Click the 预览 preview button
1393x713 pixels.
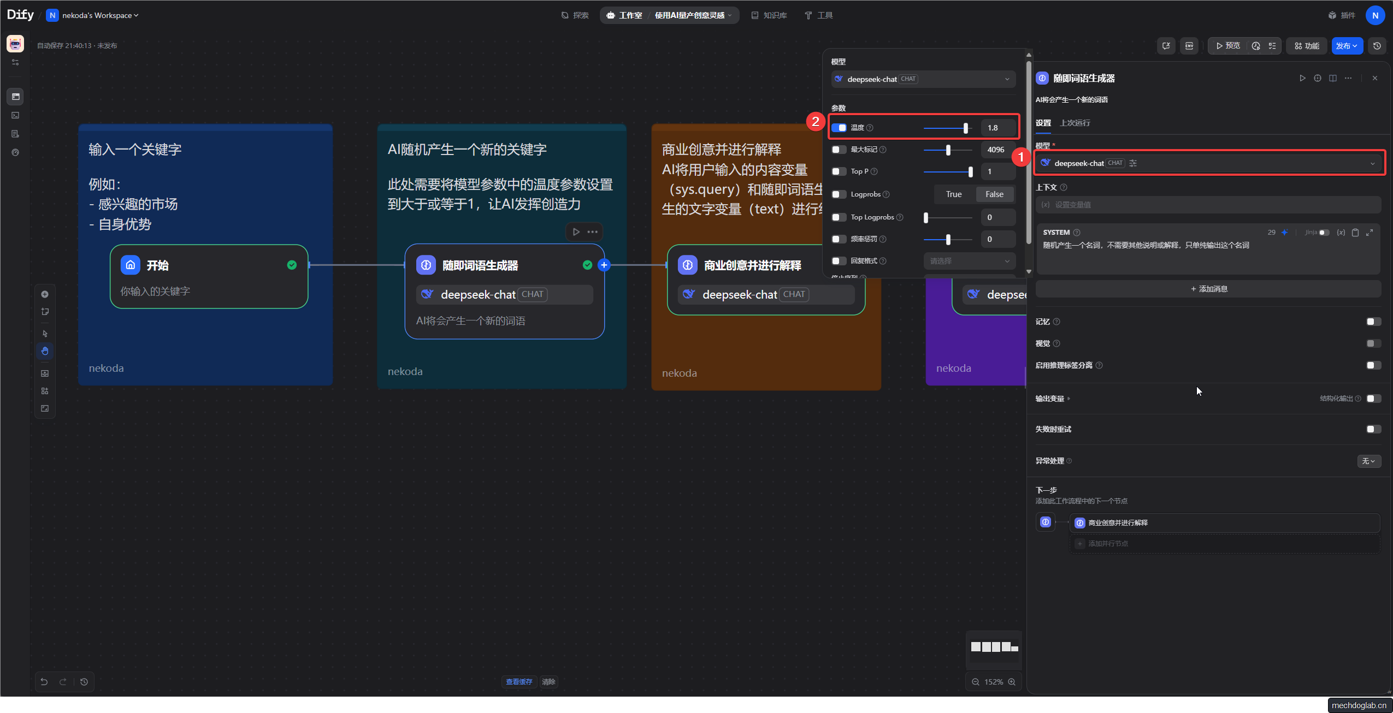pos(1227,46)
